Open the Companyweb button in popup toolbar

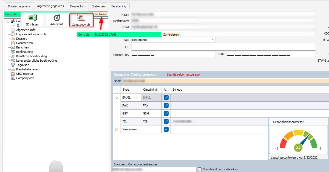tap(81, 20)
